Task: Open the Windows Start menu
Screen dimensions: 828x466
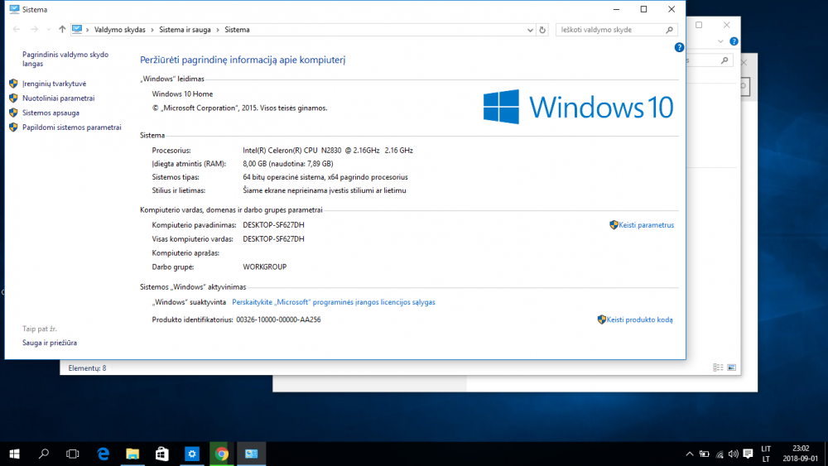Action: [14, 454]
